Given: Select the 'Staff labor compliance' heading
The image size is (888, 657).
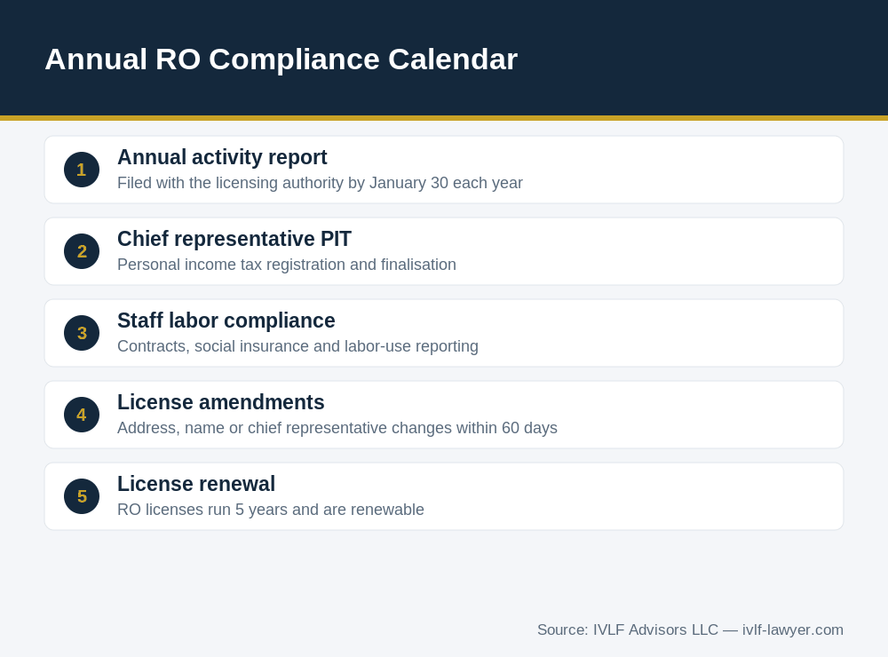Looking at the screenshot, I should tap(226, 321).
